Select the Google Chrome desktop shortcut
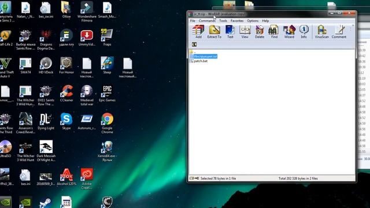The width and height of the screenshot is (370, 208). 107,123
